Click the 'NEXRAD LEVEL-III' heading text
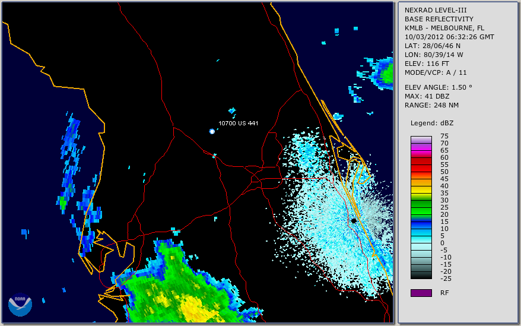521x326 pixels. pos(436,10)
